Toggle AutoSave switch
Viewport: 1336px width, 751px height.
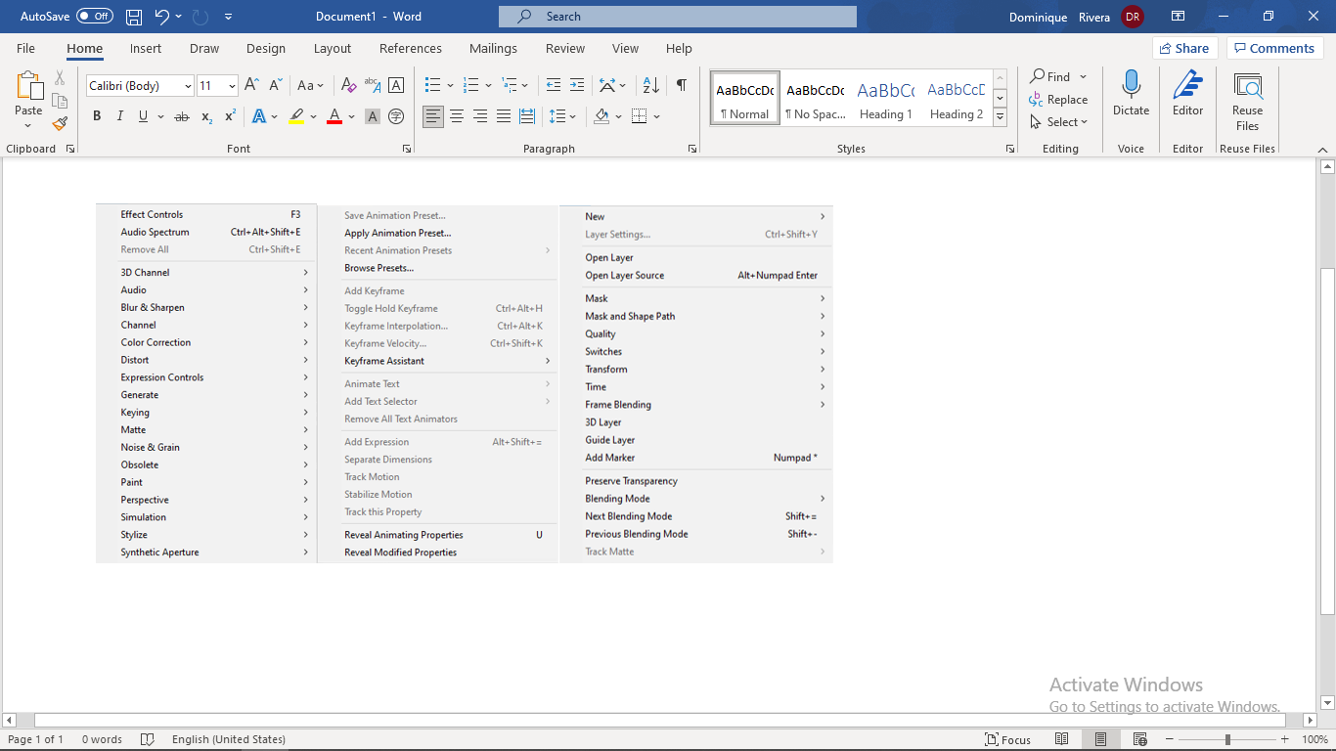(95, 17)
